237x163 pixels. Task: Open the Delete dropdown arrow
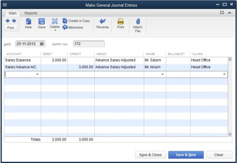coord(55,30)
